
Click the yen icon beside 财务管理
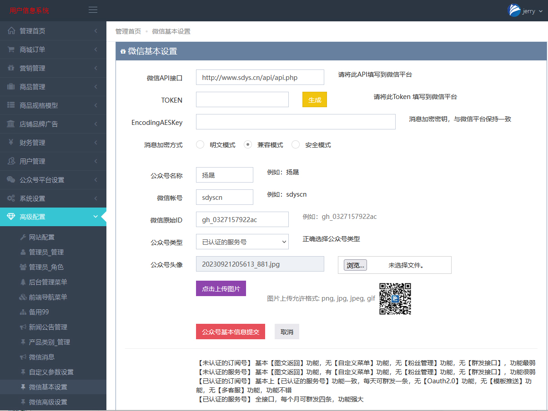click(x=11, y=143)
